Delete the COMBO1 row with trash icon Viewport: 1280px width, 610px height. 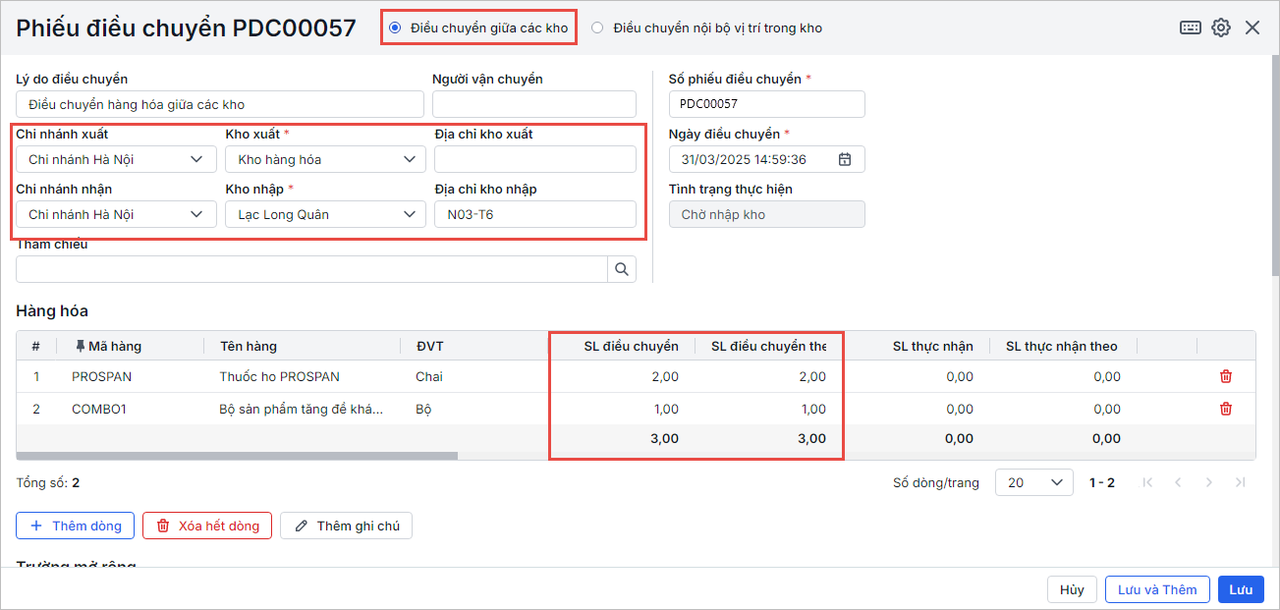(1226, 409)
